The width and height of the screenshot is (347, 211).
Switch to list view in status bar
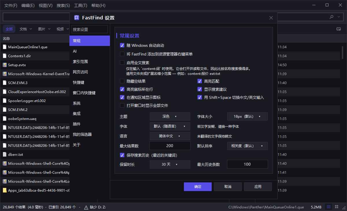pyautogui.click(x=328, y=207)
